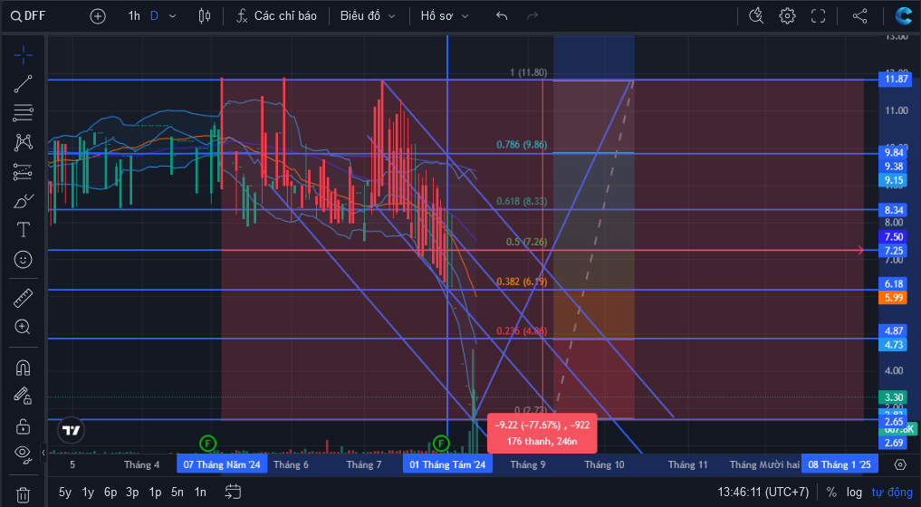Enter fullscreen mode

click(x=818, y=16)
